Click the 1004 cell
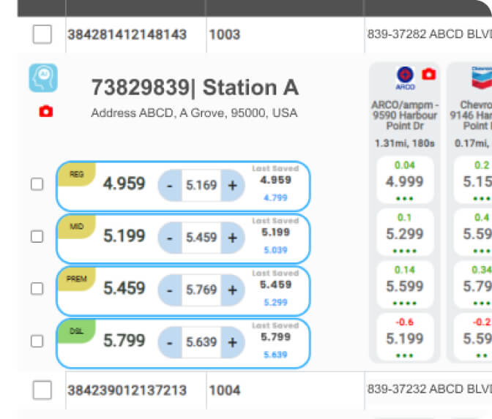The width and height of the screenshot is (492, 419). point(225,390)
